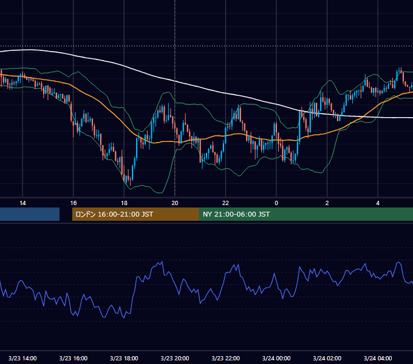This screenshot has height=364, width=413.
Task: Click hour label 20 on price chart axis
Action: point(175,203)
